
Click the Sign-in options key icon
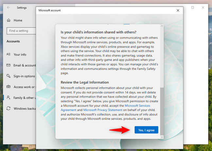coord(9,76)
